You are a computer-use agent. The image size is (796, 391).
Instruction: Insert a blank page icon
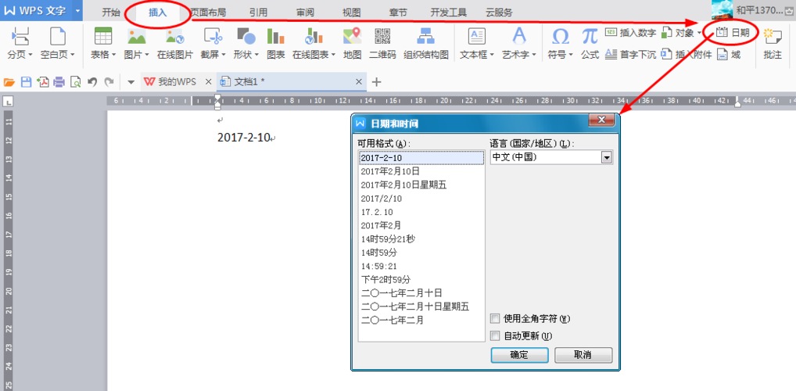click(x=58, y=36)
